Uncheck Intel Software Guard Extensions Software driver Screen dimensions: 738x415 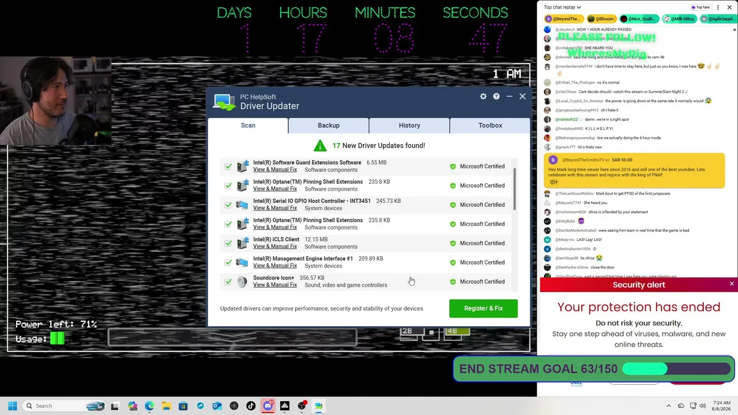(228, 167)
